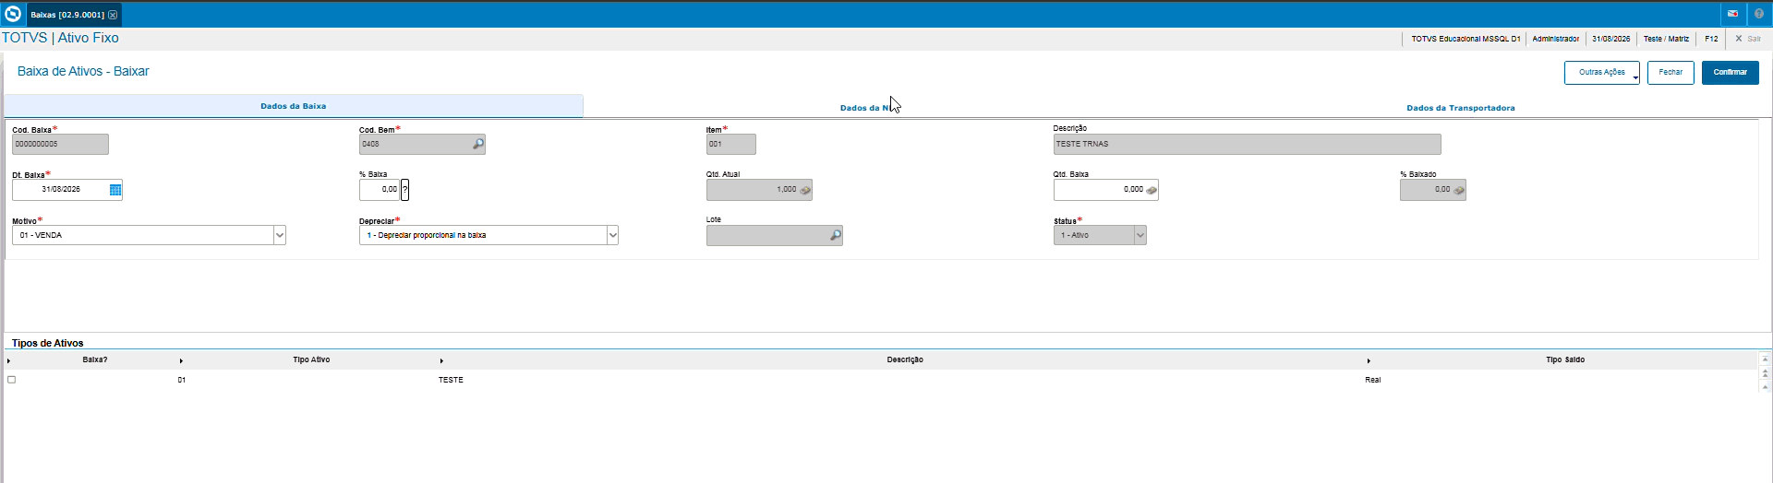
Task: Click the Item field showing 001
Action: click(x=730, y=144)
